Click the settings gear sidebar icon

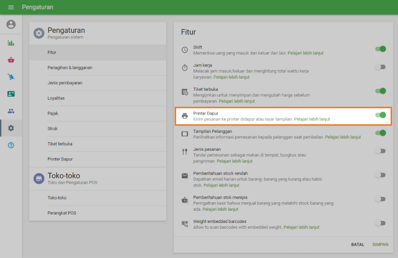point(11,128)
